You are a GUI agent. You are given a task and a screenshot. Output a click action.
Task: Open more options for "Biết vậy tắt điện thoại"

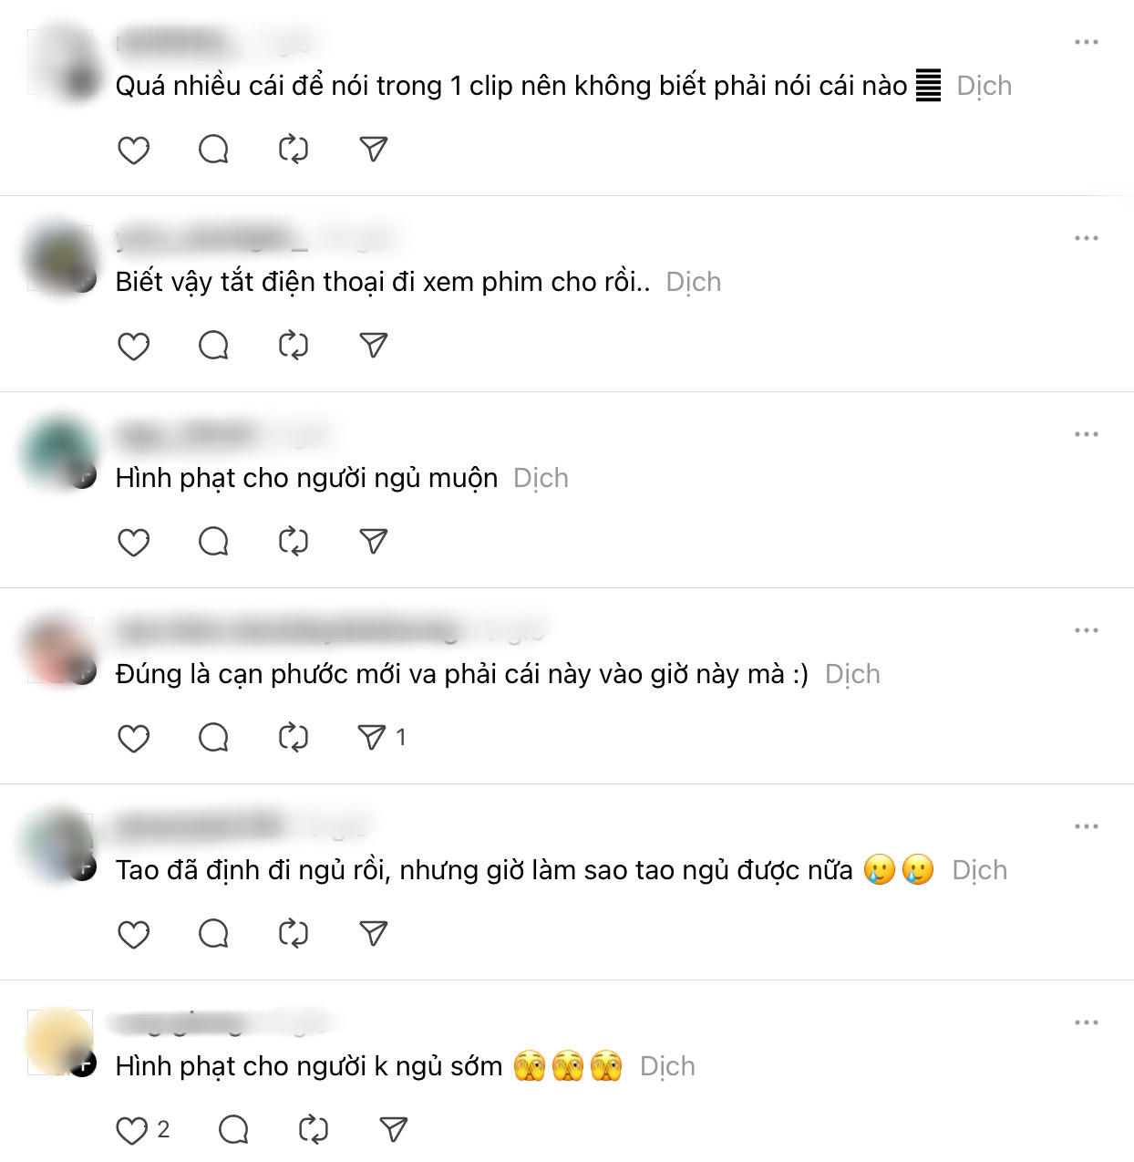pos(1087,238)
